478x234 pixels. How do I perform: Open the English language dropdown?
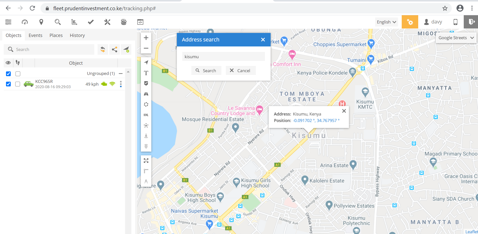386,22
